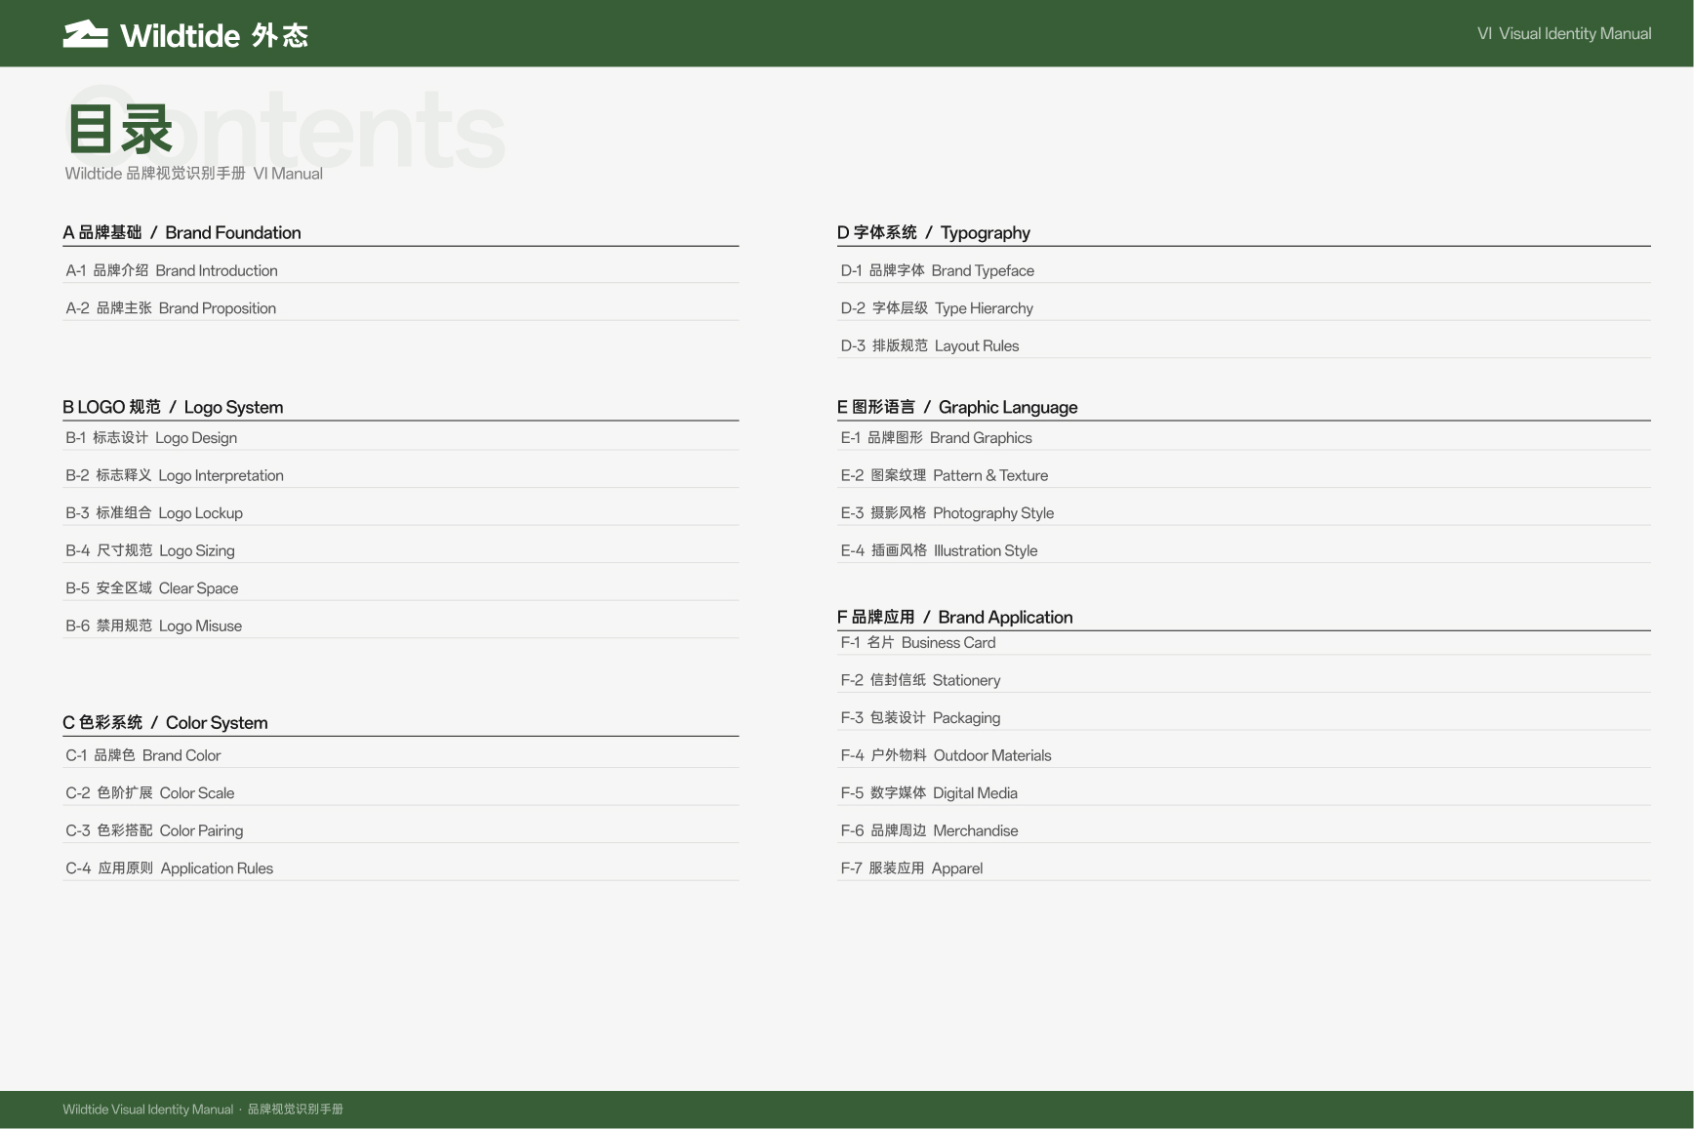Pick 'E-4 插画风格 Illustration Style' entry

point(940,550)
